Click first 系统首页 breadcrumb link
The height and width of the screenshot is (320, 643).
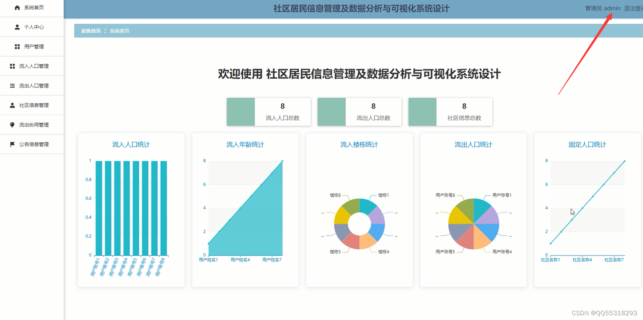pyautogui.click(x=91, y=31)
